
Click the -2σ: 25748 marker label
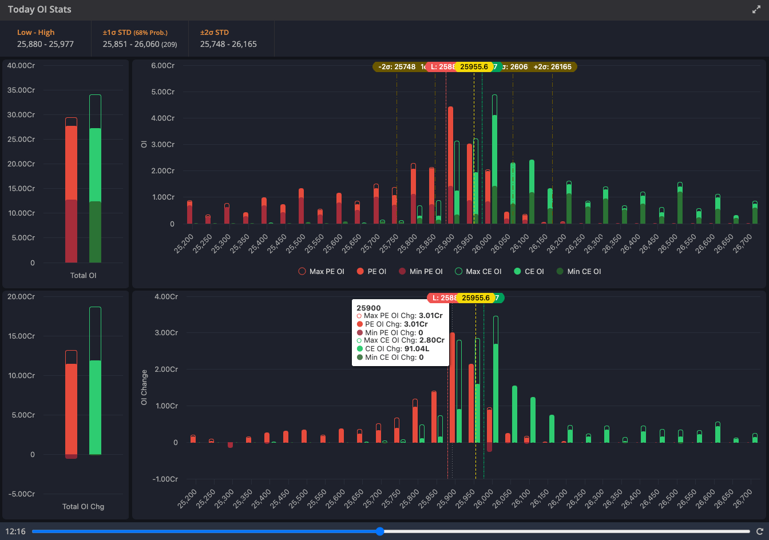[x=396, y=67]
